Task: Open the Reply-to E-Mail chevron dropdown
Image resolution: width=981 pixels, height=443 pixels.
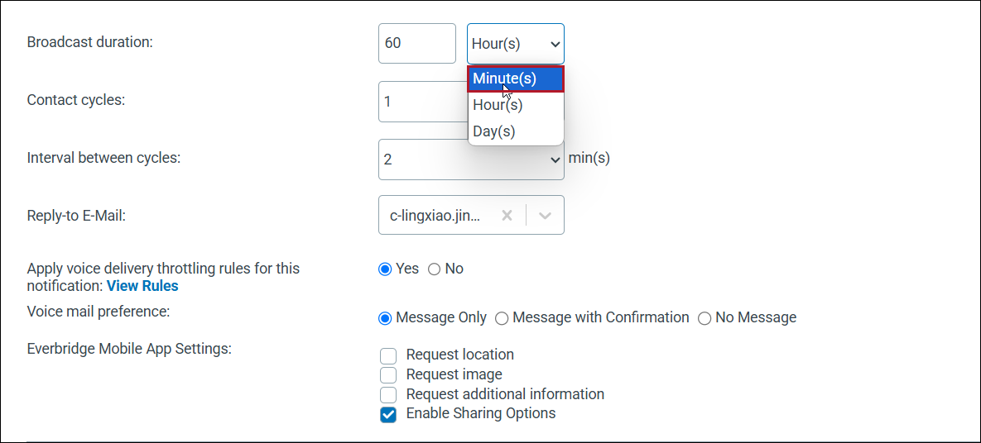Action: click(545, 216)
